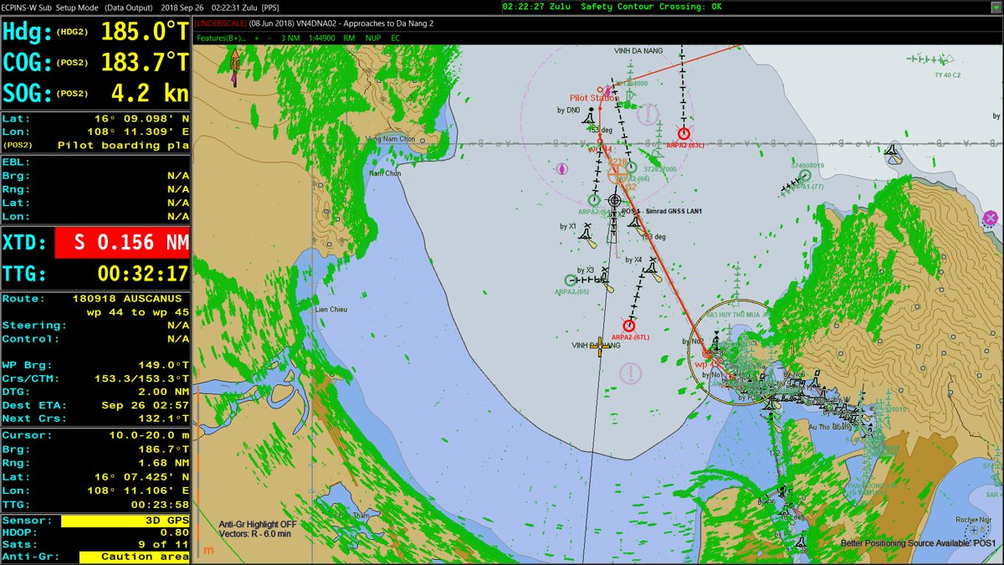Viewport: 1004px width, 565px height.
Task: Click the Pilot boarding pla position label
Action: (x=123, y=146)
